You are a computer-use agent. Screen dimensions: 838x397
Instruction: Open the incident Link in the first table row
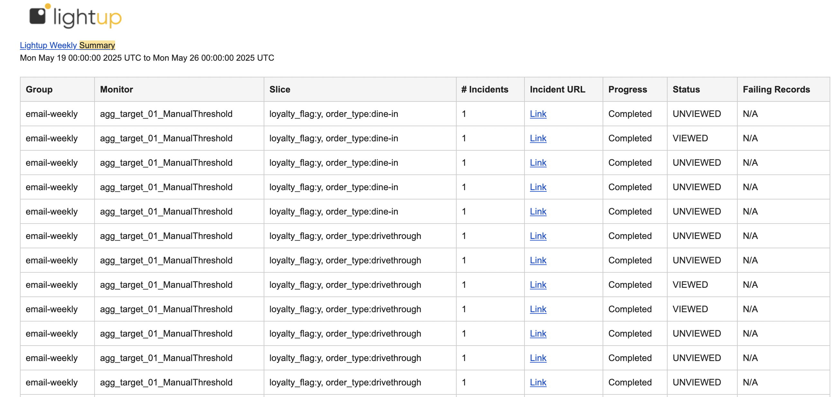coord(538,114)
